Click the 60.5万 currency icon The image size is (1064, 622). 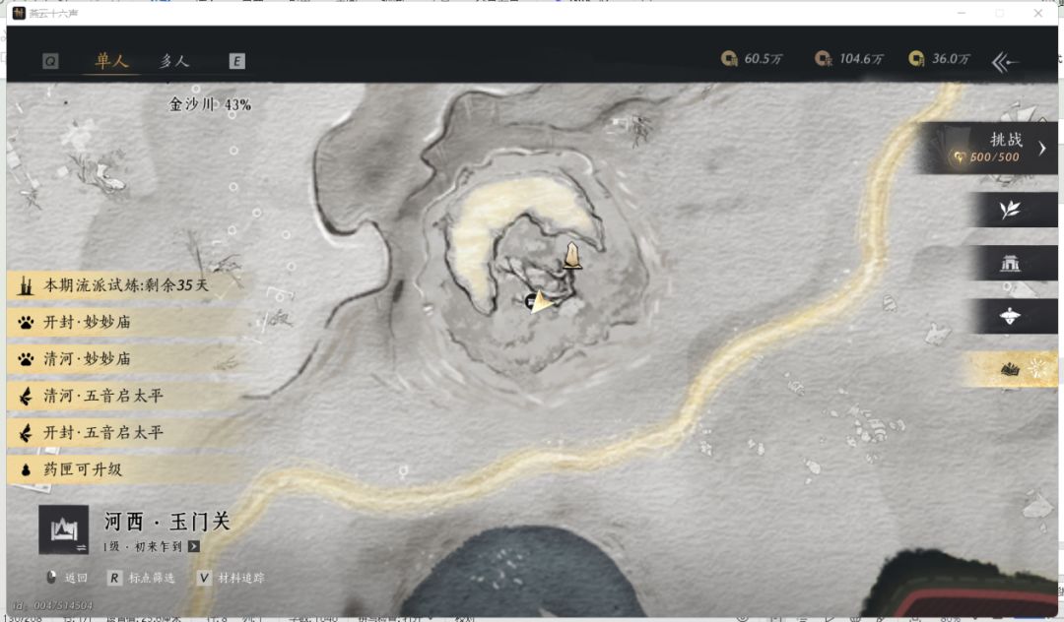click(729, 59)
